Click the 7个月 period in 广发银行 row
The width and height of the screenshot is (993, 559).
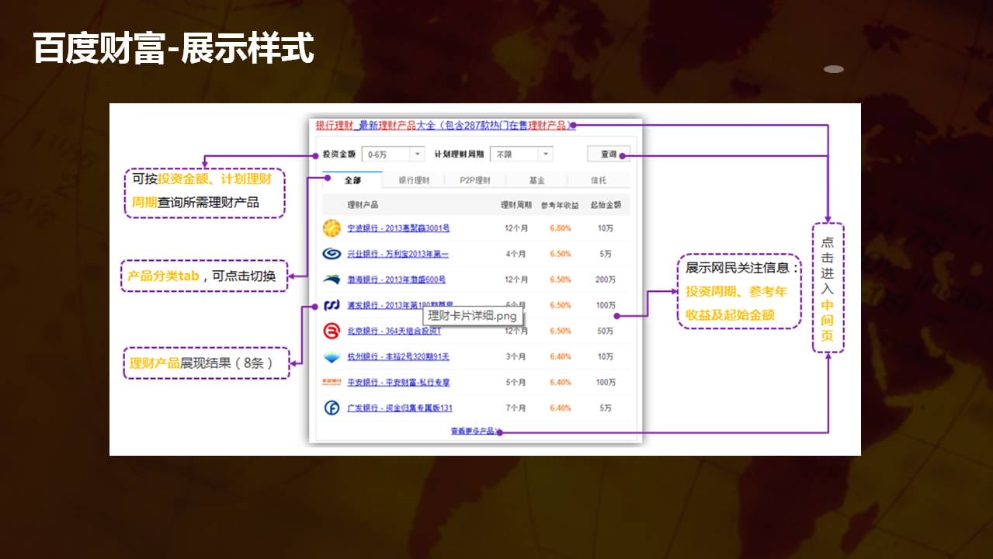(x=516, y=408)
